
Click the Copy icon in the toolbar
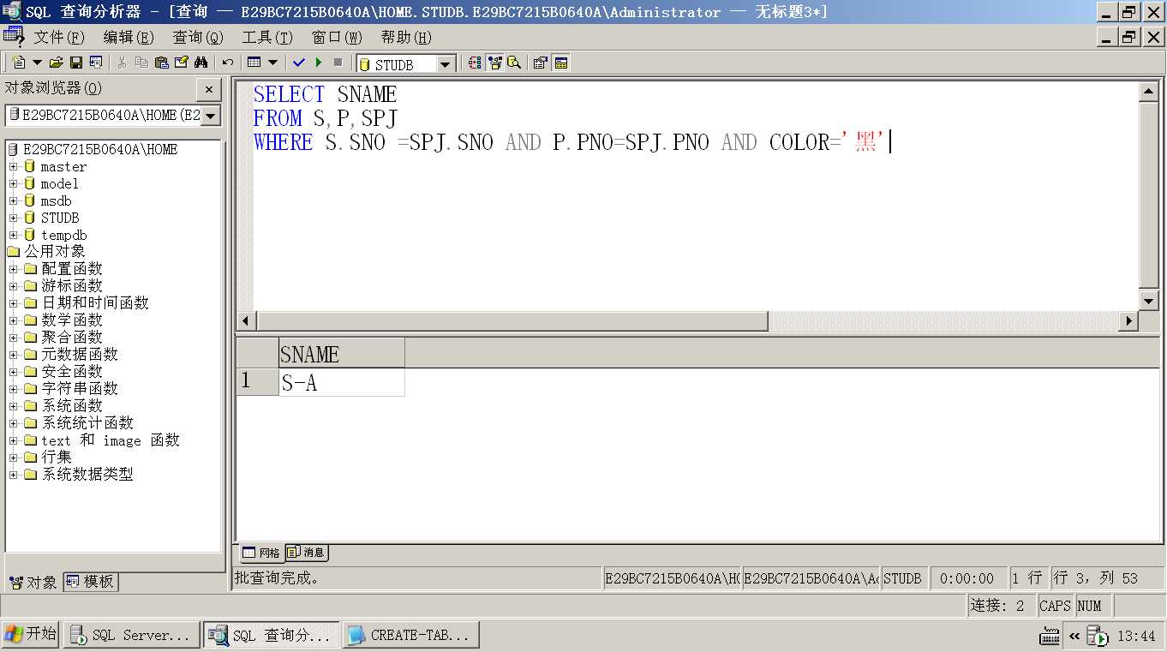point(141,63)
